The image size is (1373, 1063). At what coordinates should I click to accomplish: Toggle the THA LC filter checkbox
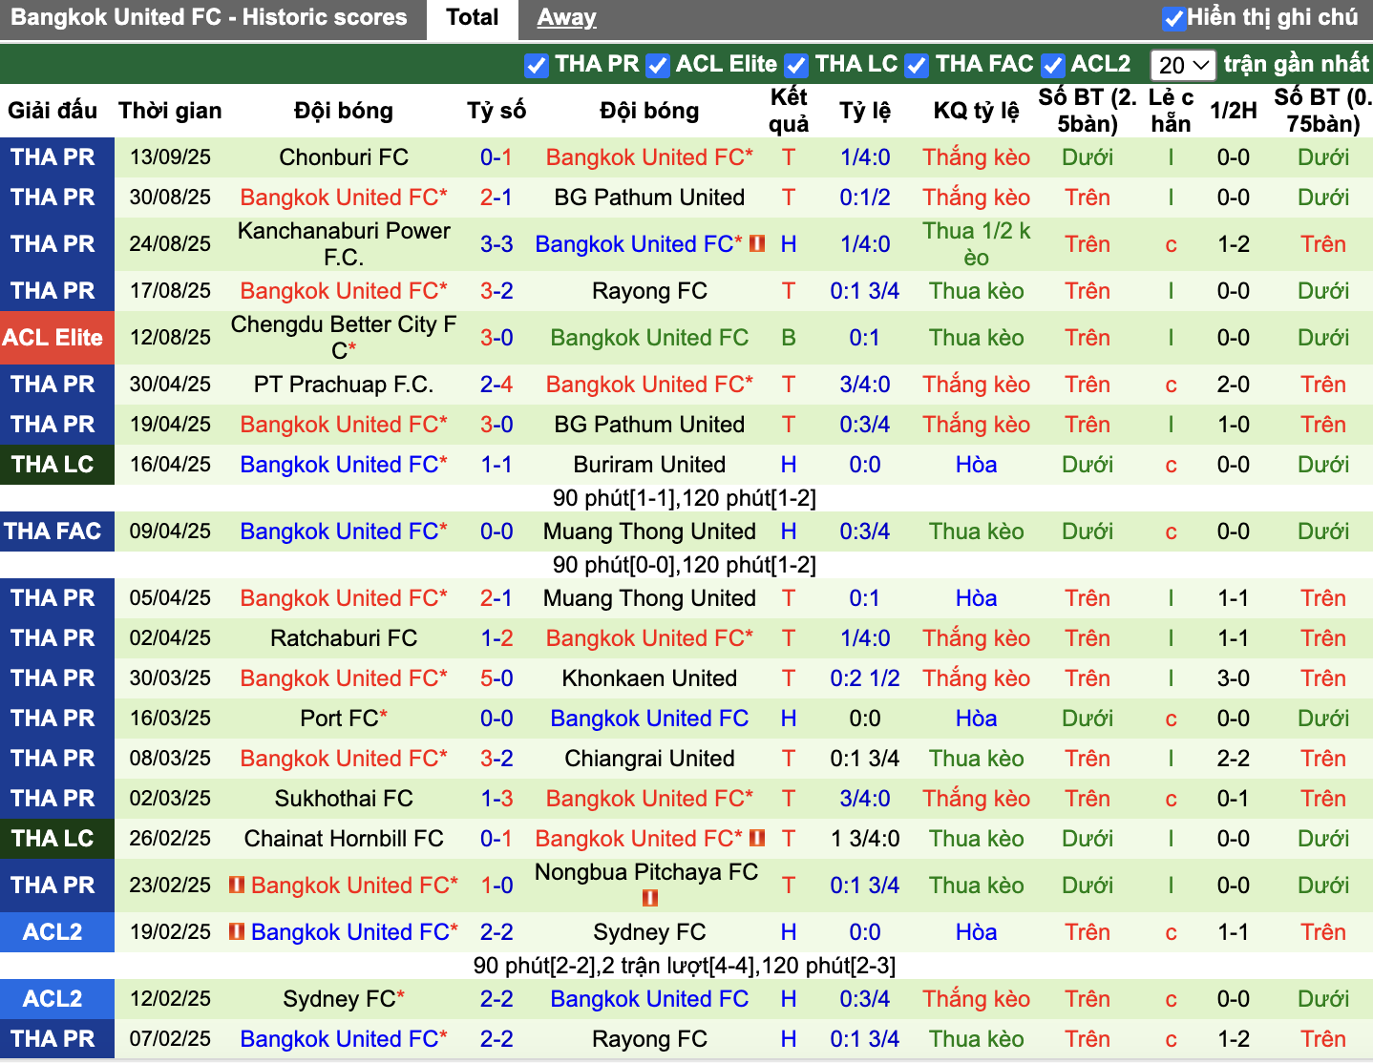tap(796, 65)
